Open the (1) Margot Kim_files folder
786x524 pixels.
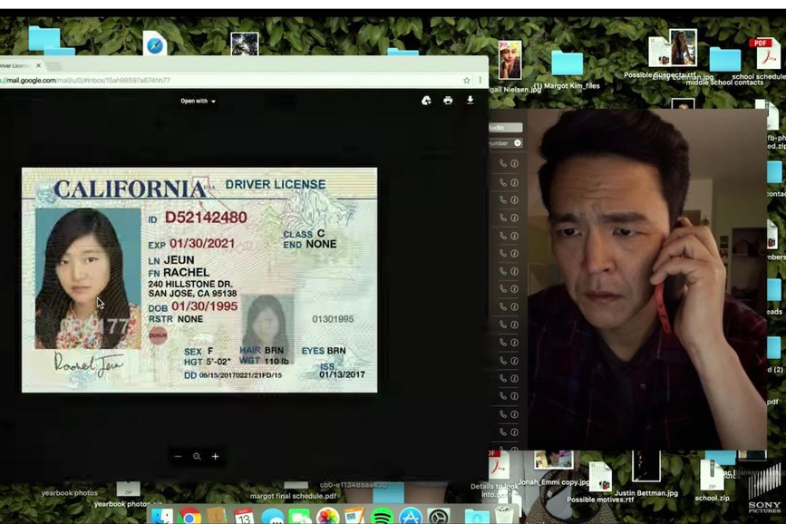[567, 63]
